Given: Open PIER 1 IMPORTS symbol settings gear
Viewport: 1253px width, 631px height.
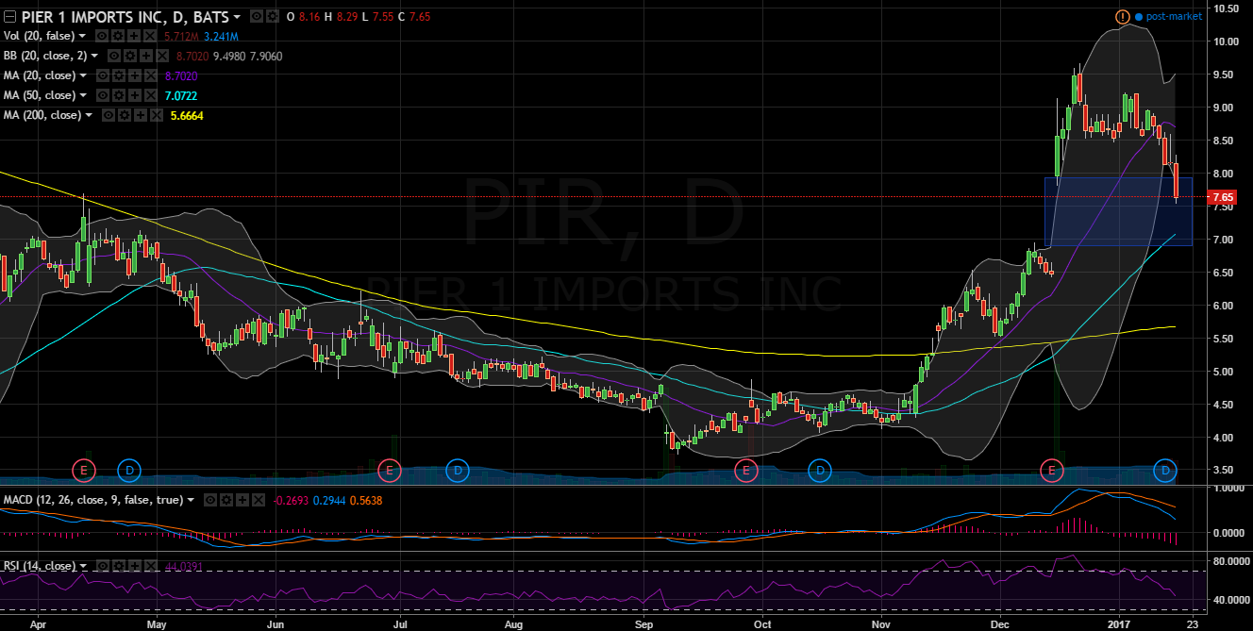Looking at the screenshot, I should pyautogui.click(x=271, y=18).
